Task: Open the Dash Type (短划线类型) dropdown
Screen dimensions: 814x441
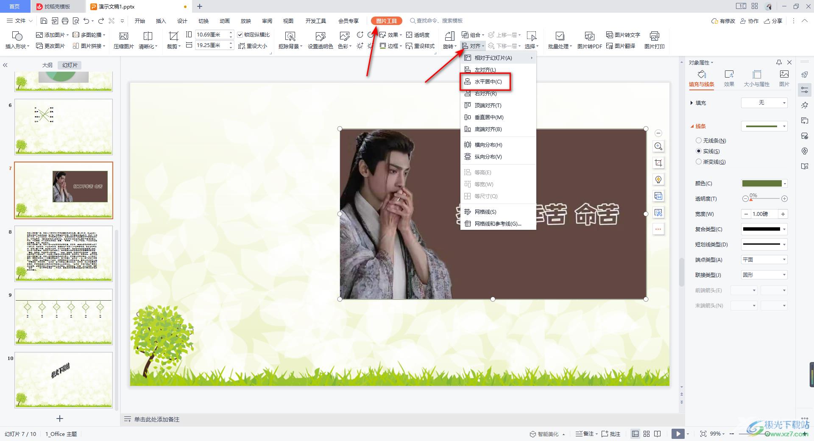Action: click(764, 244)
